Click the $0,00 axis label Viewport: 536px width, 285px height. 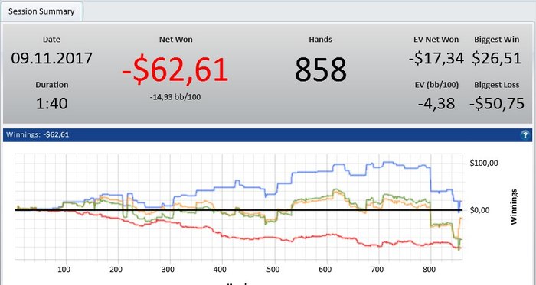pyautogui.click(x=479, y=210)
